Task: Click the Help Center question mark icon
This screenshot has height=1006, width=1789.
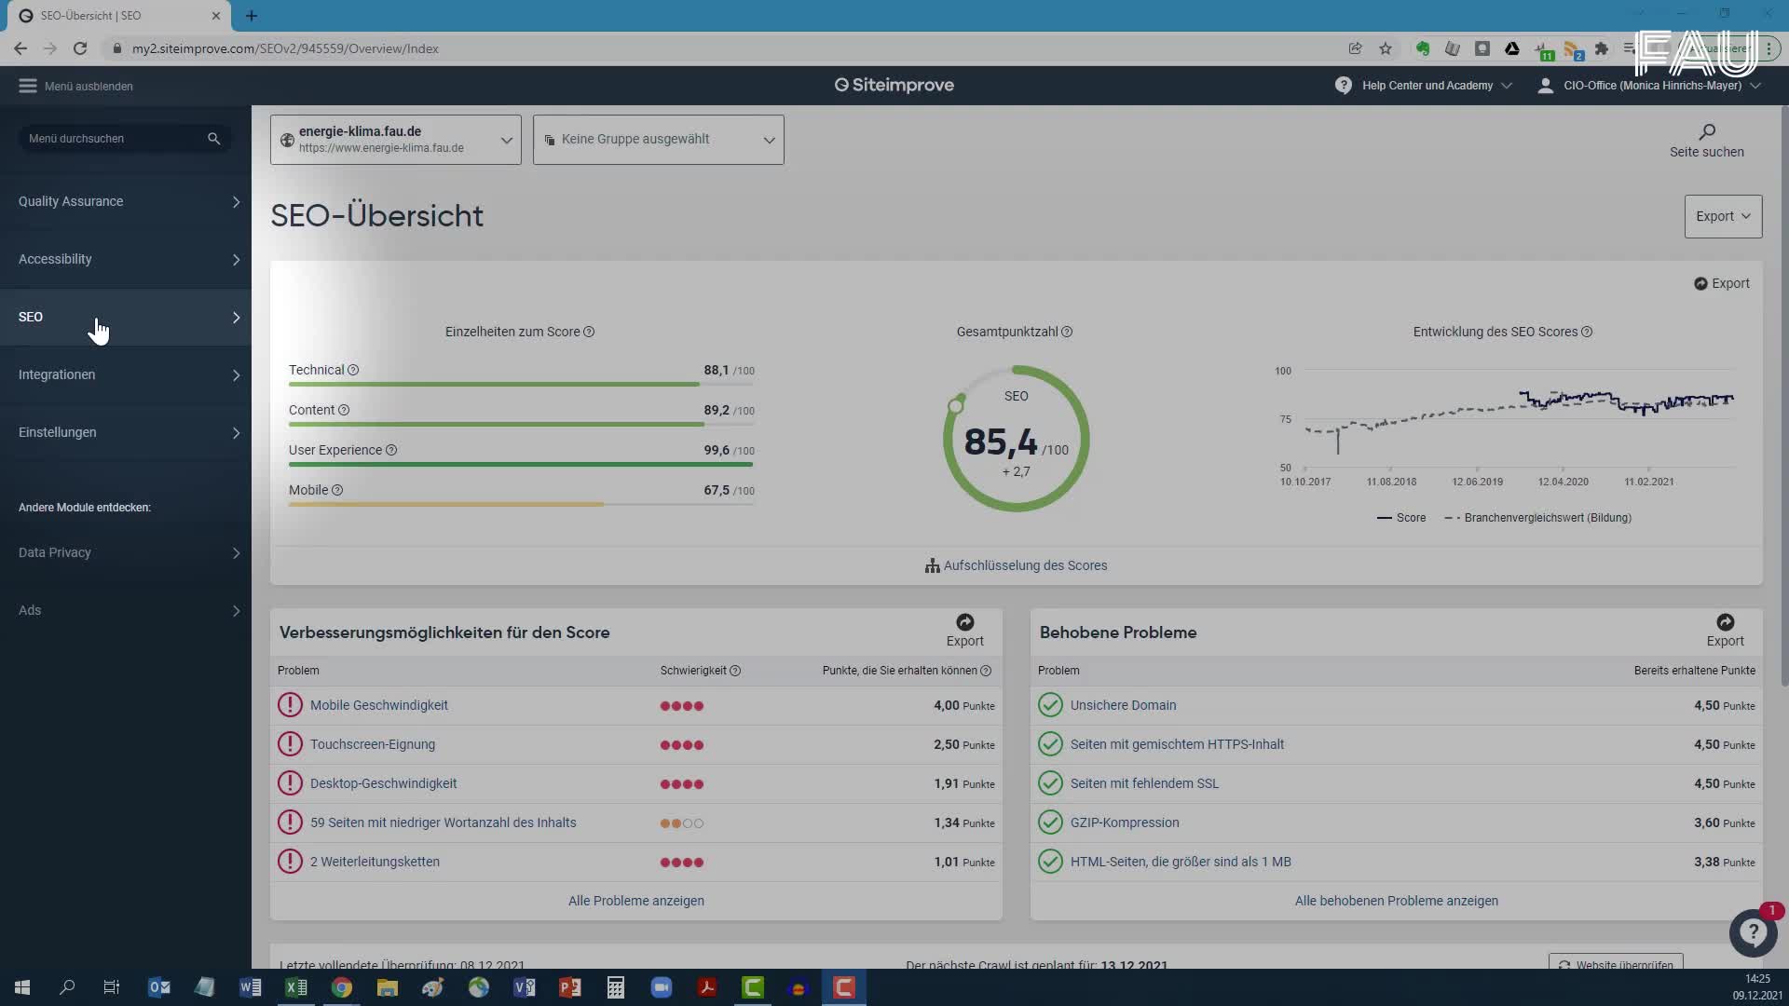Action: pos(1343,85)
